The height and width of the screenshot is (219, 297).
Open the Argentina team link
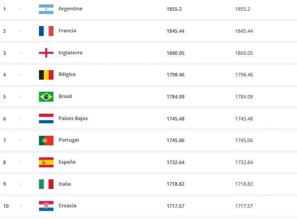[70, 9]
